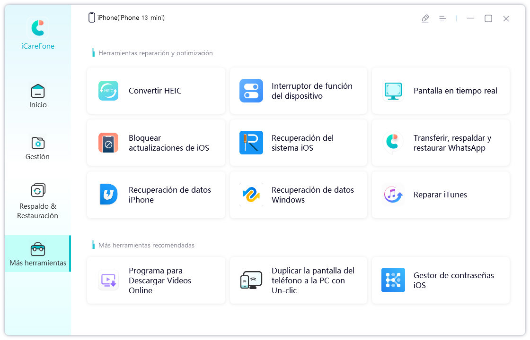The height and width of the screenshot is (340, 530).
Task: Launch Recuperación de datos Windows
Action: (299, 195)
